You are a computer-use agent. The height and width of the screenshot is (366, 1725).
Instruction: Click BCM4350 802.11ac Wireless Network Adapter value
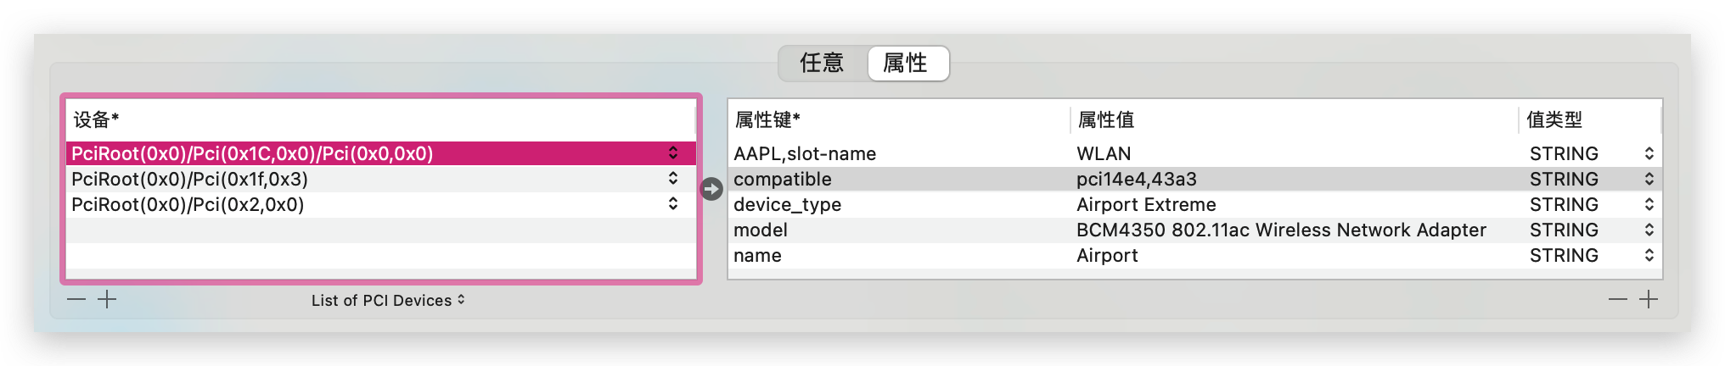1281,230
